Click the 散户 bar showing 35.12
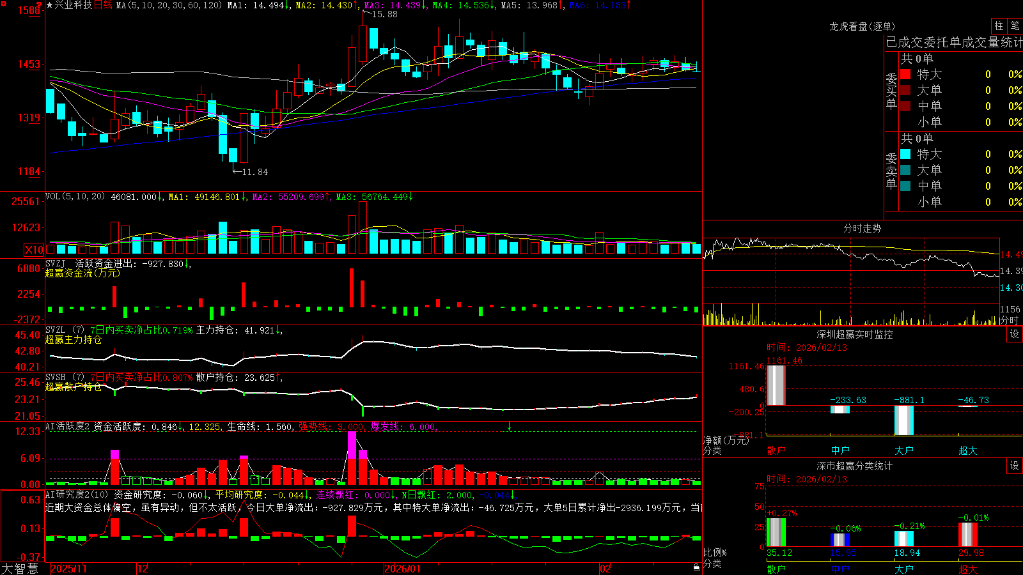 pos(776,532)
